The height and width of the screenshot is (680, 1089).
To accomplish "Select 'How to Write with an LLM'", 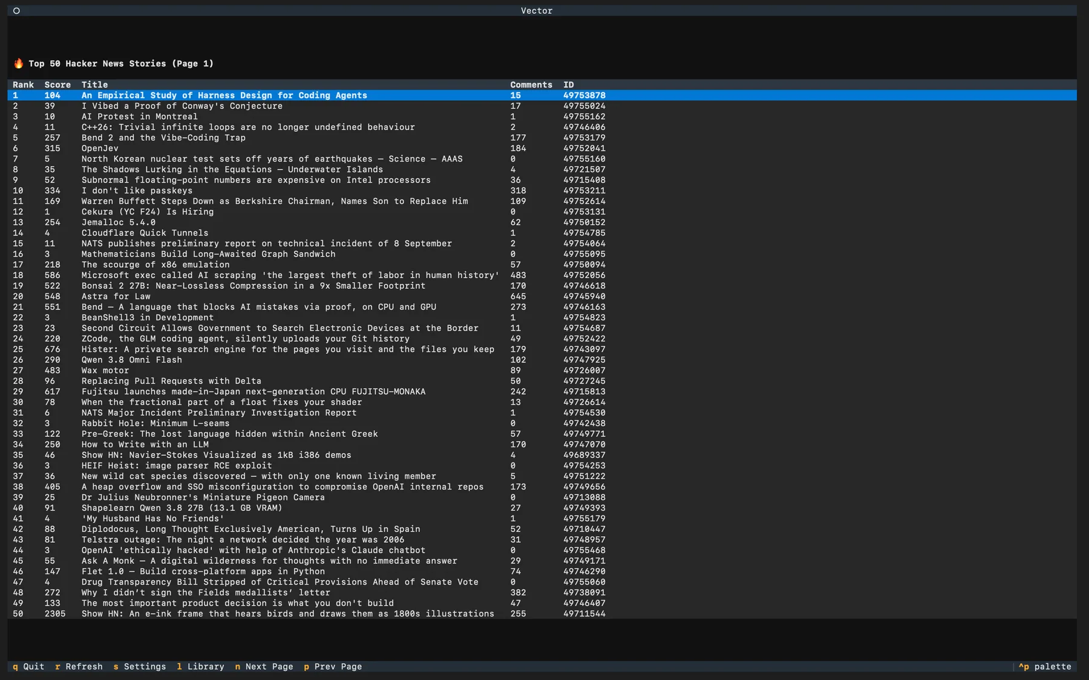I will (542, 444).
